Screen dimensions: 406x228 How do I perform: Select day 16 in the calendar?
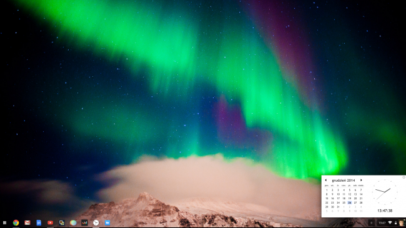coord(332,199)
